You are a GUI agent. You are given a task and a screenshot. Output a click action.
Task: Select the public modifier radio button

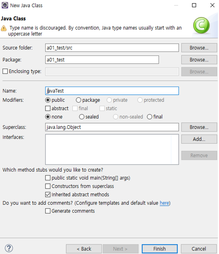[x=48, y=100]
